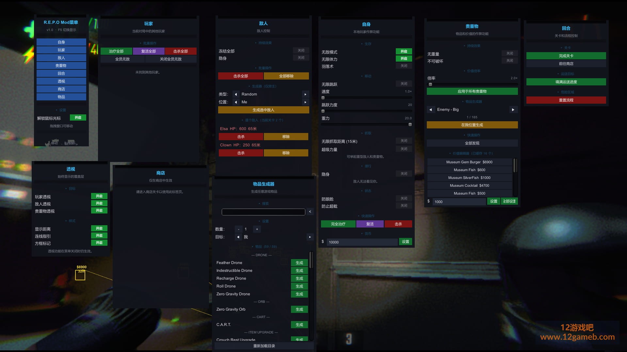Enable 防踉跄 toggle
627x352 pixels.
404,198
